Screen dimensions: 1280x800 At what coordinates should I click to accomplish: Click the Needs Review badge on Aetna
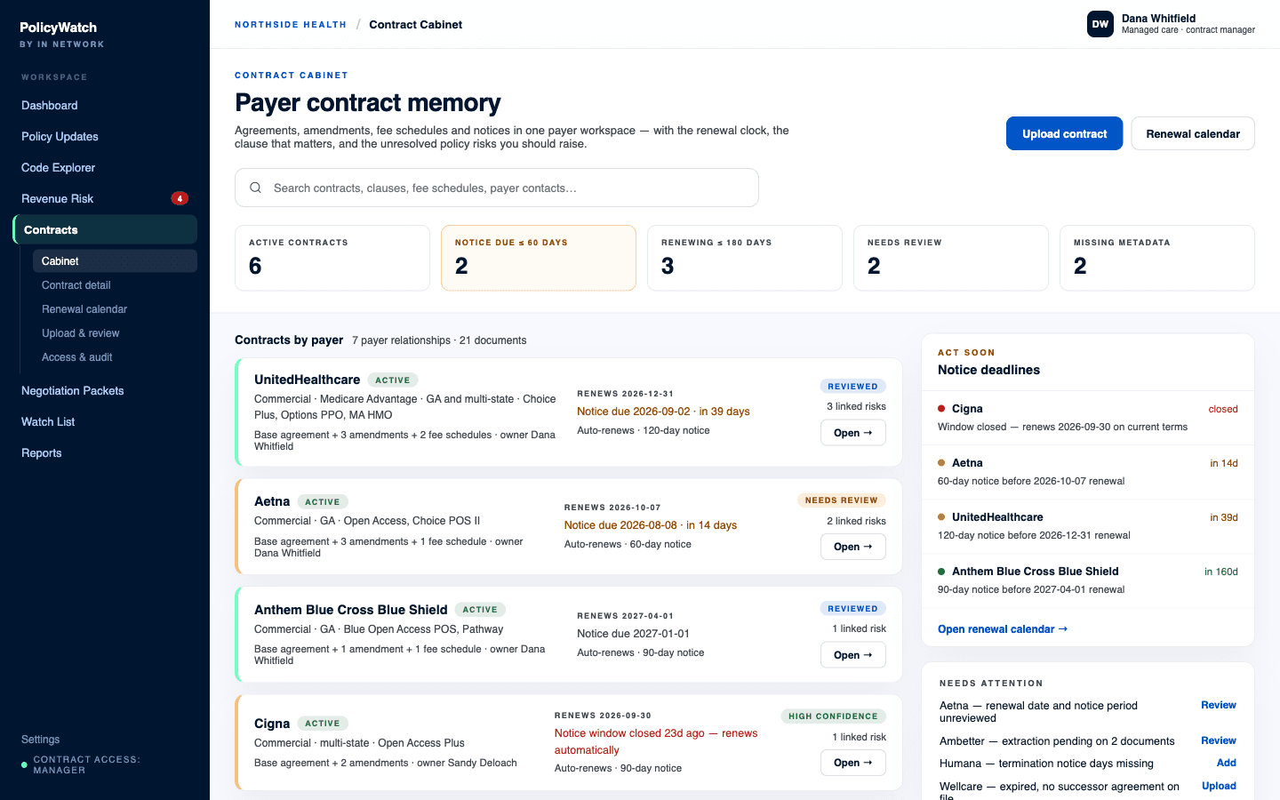pyautogui.click(x=841, y=500)
